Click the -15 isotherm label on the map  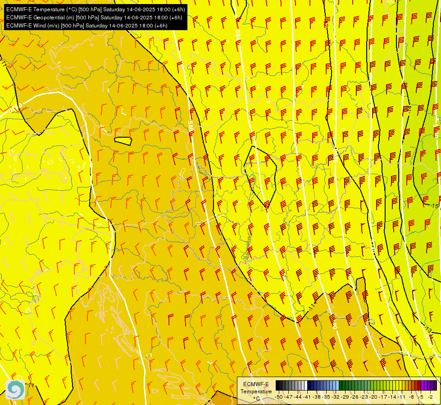pos(435,206)
